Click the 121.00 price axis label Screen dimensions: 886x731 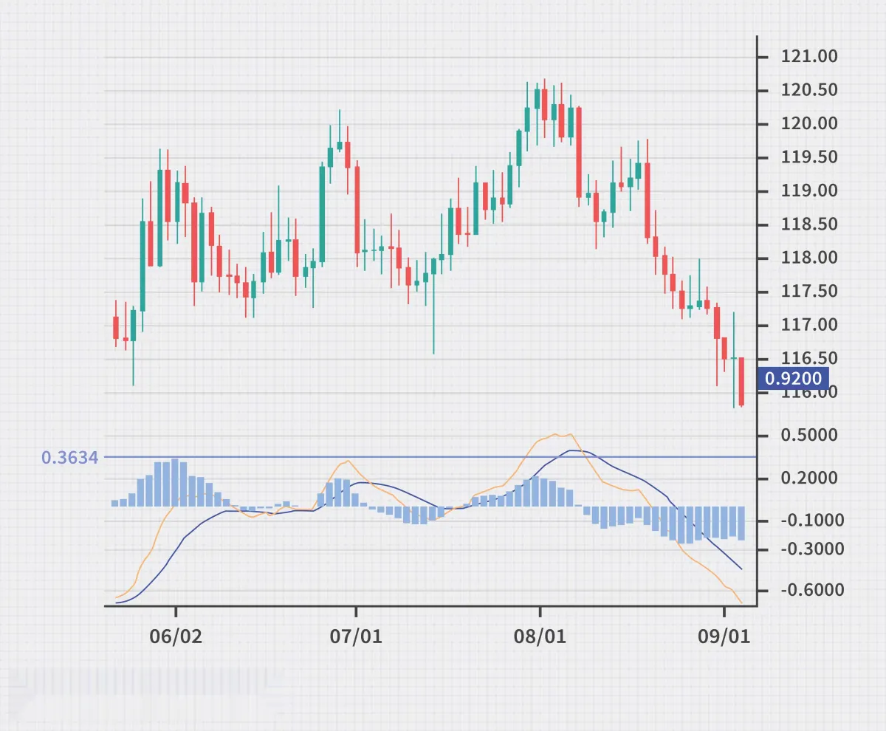[809, 57]
